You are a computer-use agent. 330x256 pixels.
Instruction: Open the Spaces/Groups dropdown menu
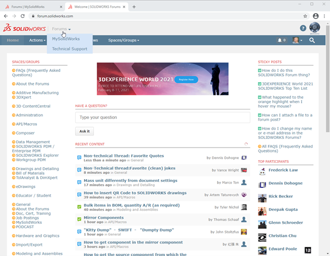(x=123, y=40)
